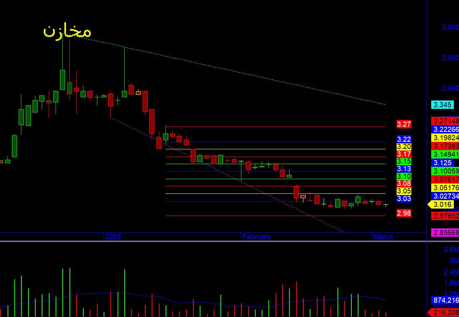The width and height of the screenshot is (459, 317).
Task: Click the 3.19824 price tag on axis
Action: tap(445, 138)
